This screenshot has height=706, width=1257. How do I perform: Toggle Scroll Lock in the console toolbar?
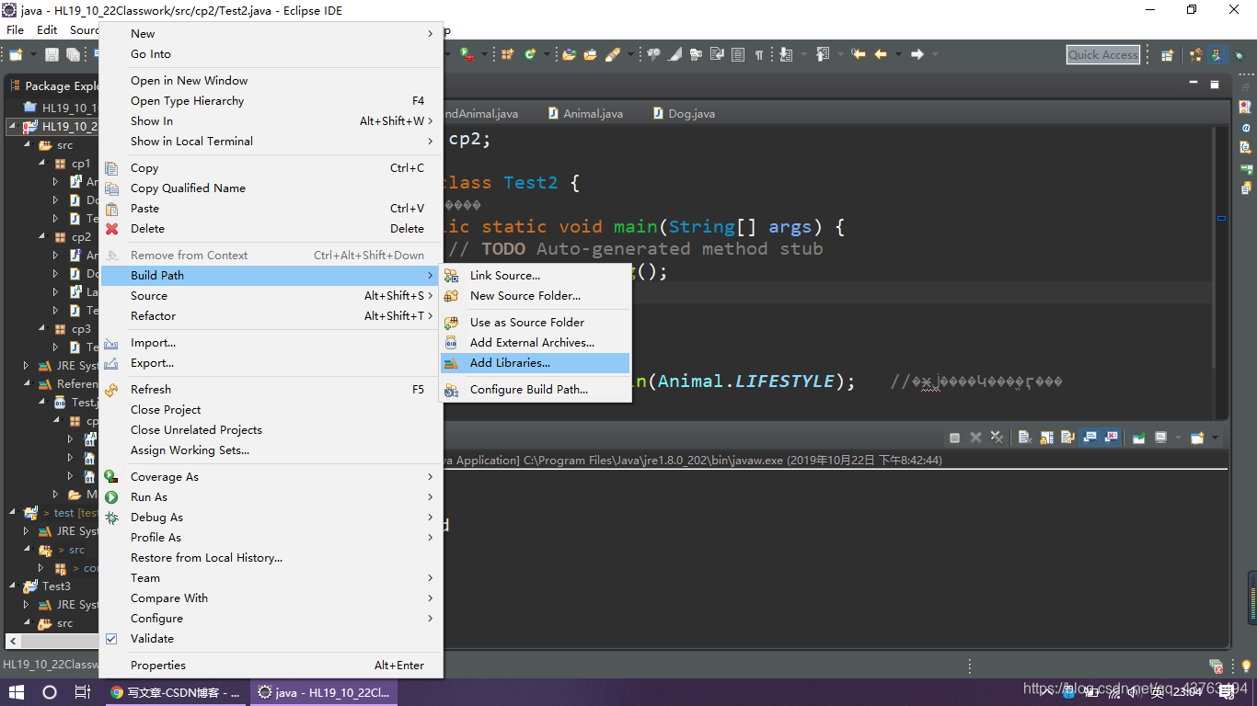[x=1046, y=438]
